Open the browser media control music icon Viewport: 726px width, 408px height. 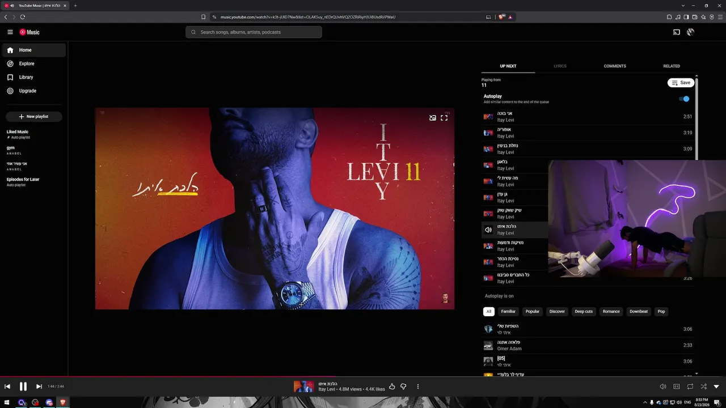point(678,17)
